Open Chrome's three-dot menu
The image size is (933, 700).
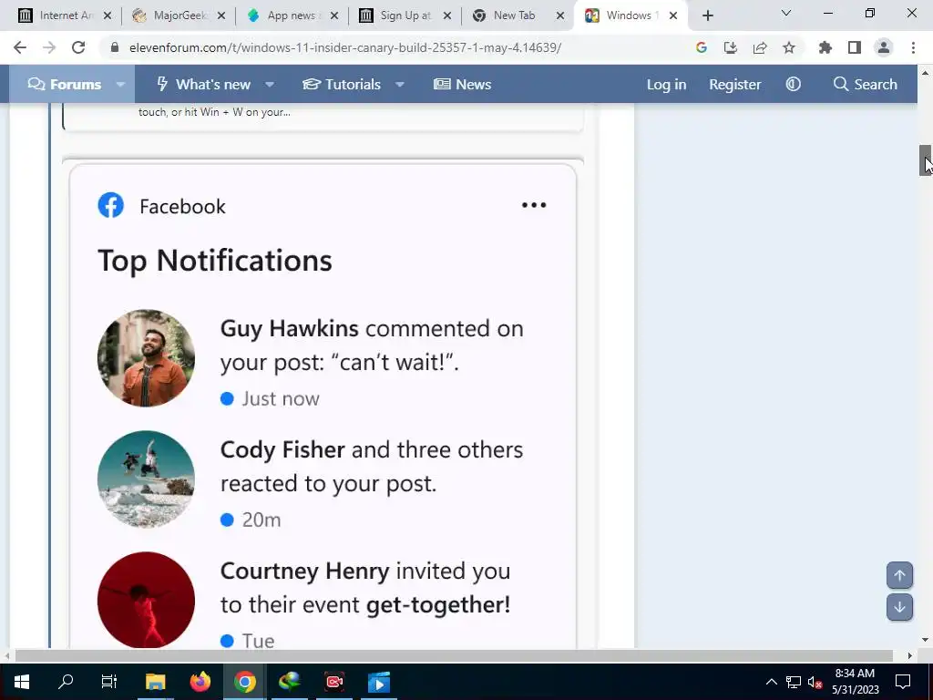pyautogui.click(x=913, y=47)
